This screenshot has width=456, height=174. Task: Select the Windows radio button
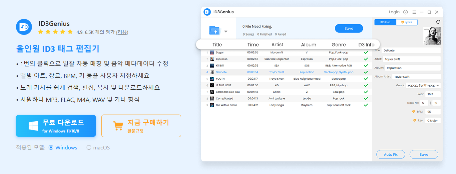click(51, 147)
